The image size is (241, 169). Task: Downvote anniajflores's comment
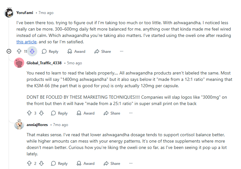[41, 163]
